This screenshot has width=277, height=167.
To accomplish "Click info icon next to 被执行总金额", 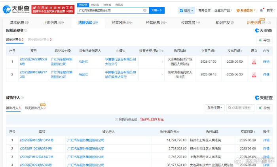I will click(x=116, y=120).
